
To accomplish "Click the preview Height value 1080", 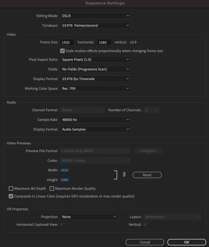I will [64, 180].
